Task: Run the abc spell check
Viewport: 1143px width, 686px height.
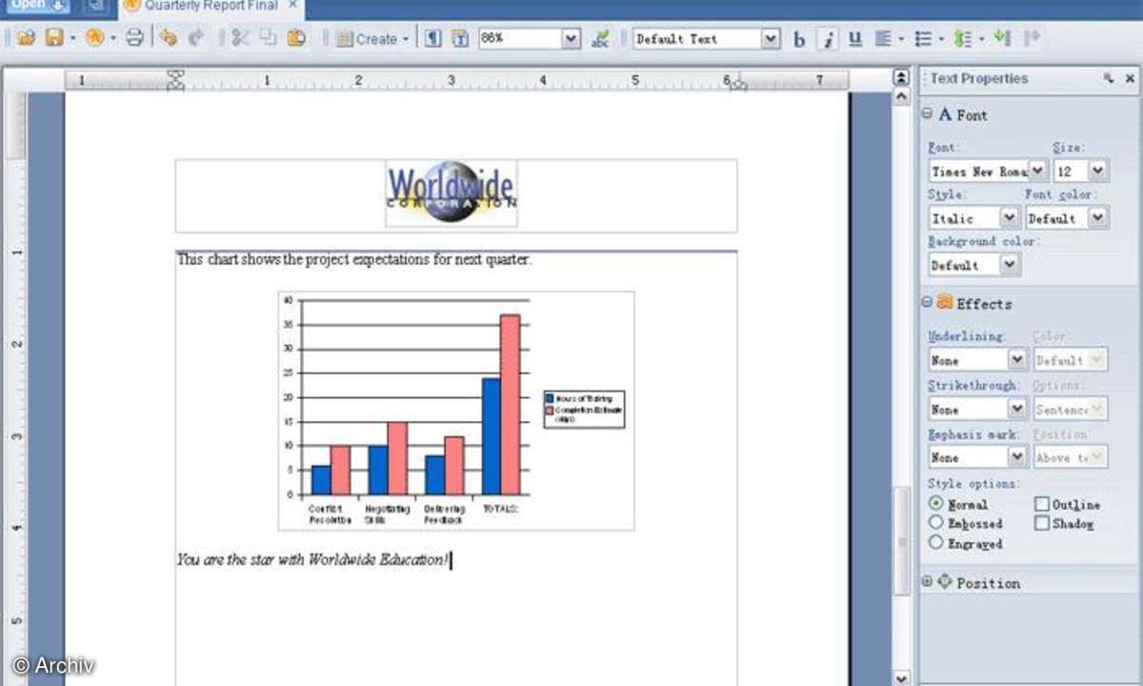Action: coord(600,38)
